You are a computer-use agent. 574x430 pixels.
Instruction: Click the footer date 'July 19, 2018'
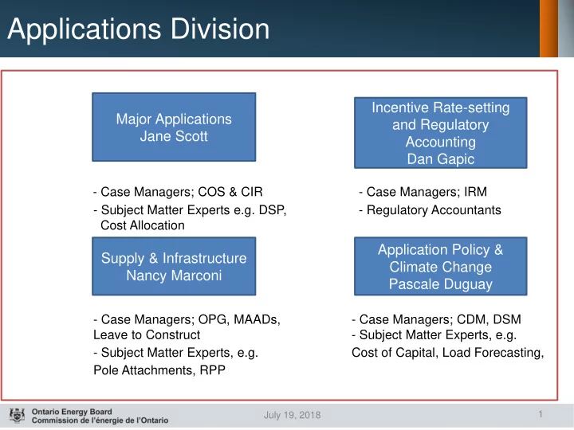click(292, 415)
